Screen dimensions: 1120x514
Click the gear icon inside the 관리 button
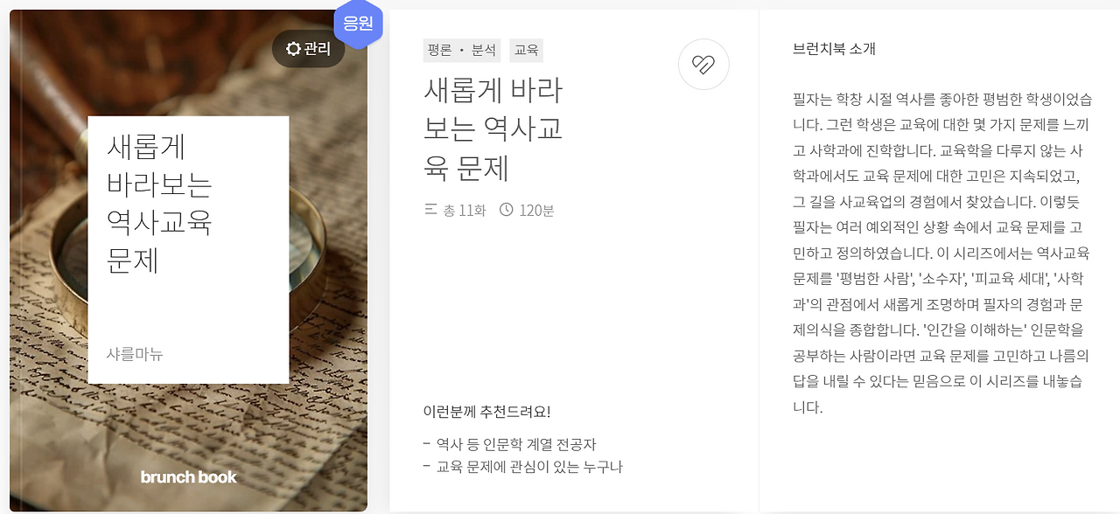click(x=293, y=49)
